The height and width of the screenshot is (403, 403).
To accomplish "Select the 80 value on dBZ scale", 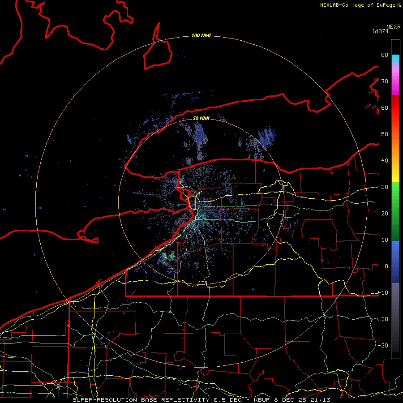I will [x=385, y=55].
